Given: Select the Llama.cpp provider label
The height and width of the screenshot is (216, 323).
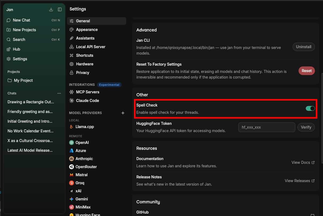Looking at the screenshot, I should (x=85, y=127).
